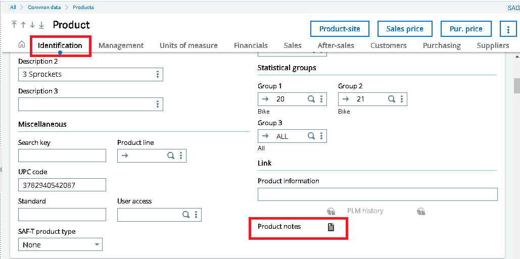Open Purchasing tab
520x259 pixels.
pyautogui.click(x=442, y=45)
